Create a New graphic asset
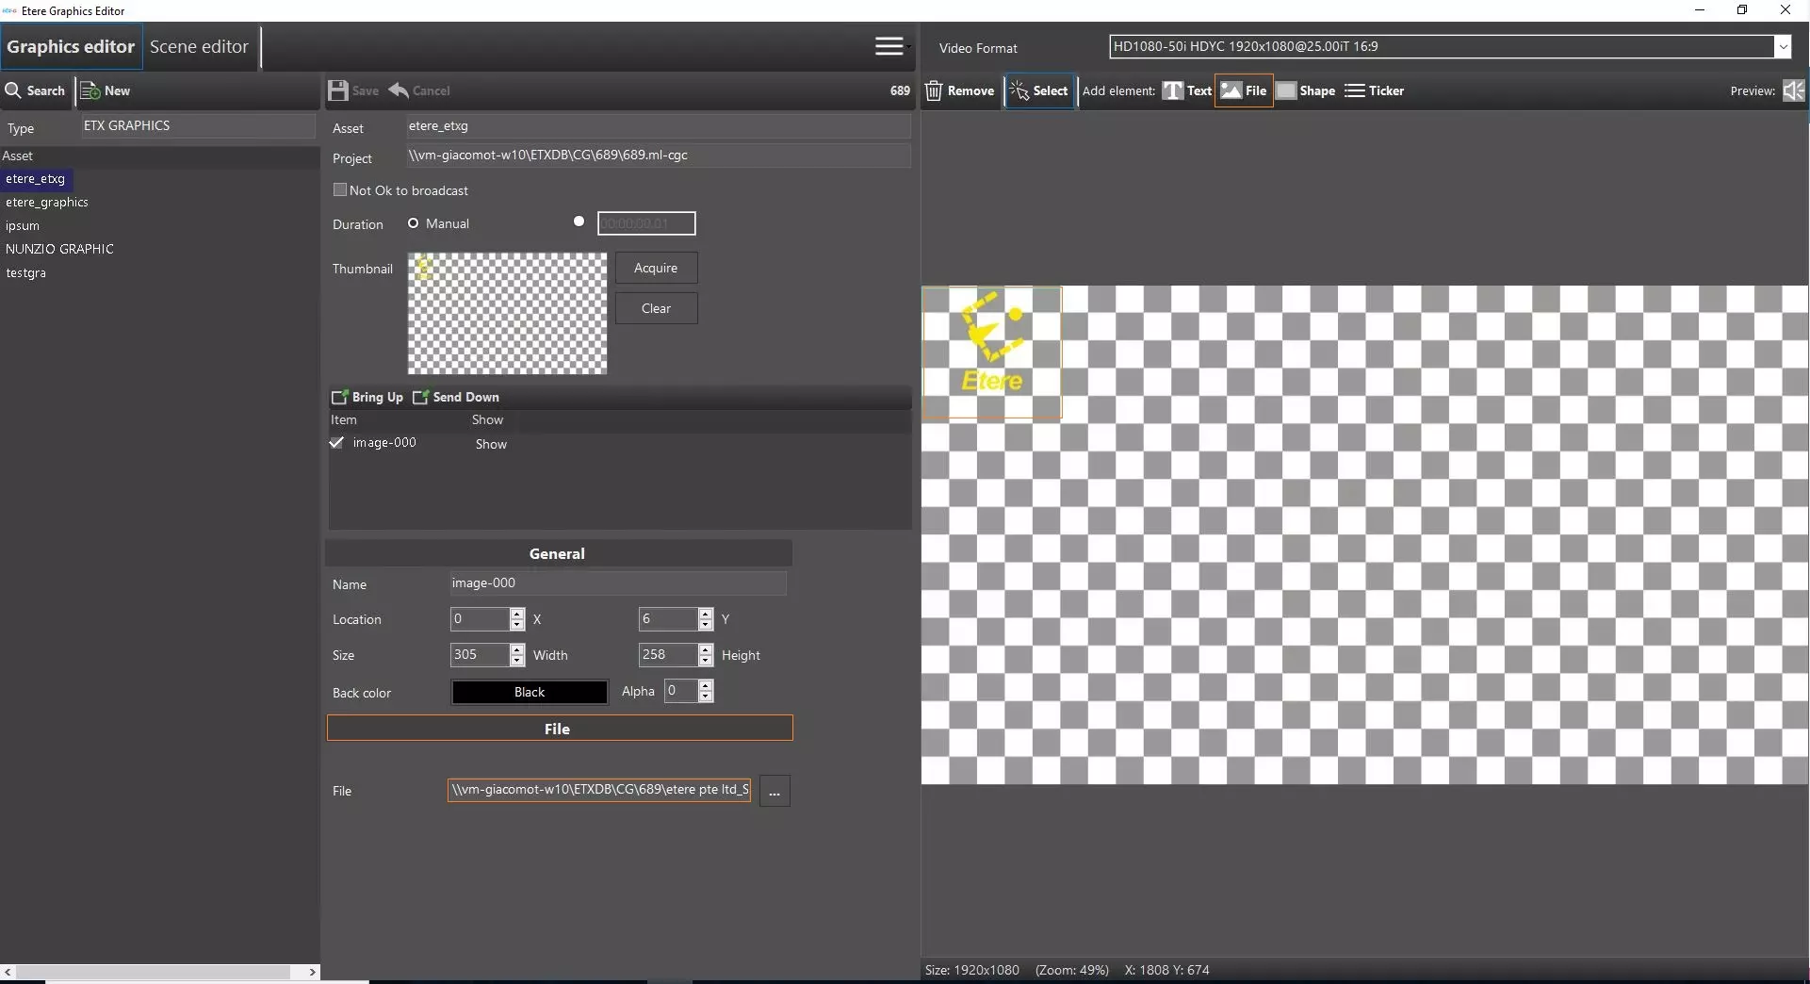The width and height of the screenshot is (1810, 984). click(x=106, y=90)
